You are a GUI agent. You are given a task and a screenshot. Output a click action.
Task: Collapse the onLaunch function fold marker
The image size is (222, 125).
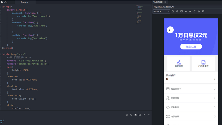click(x=1, y=13)
